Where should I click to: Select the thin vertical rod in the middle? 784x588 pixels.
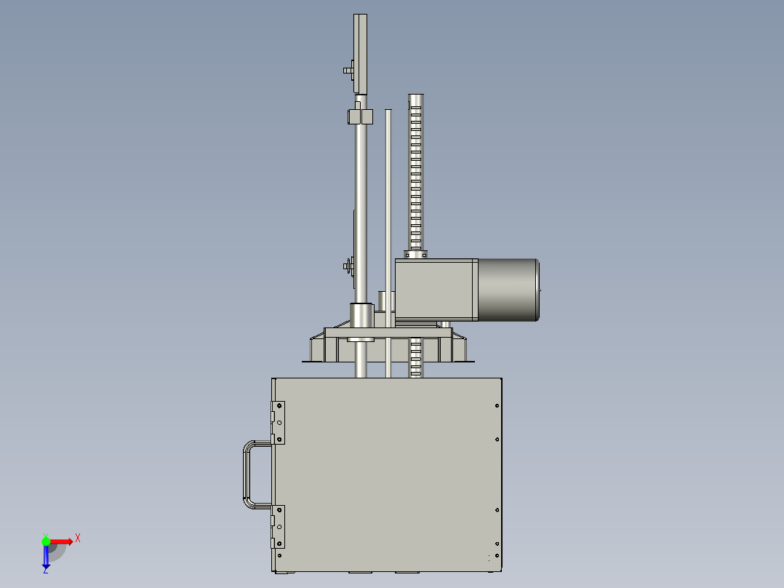point(388,243)
